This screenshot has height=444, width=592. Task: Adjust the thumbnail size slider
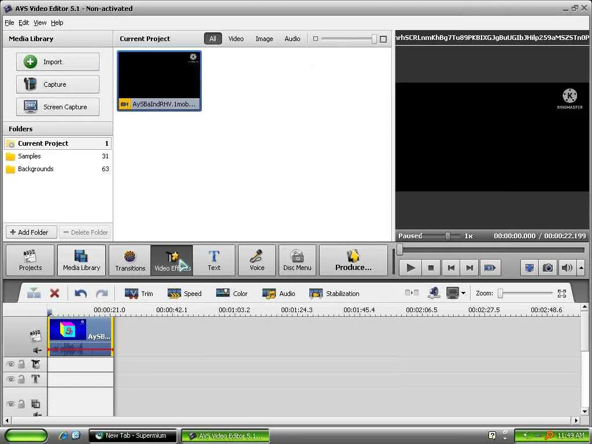pyautogui.click(x=374, y=39)
